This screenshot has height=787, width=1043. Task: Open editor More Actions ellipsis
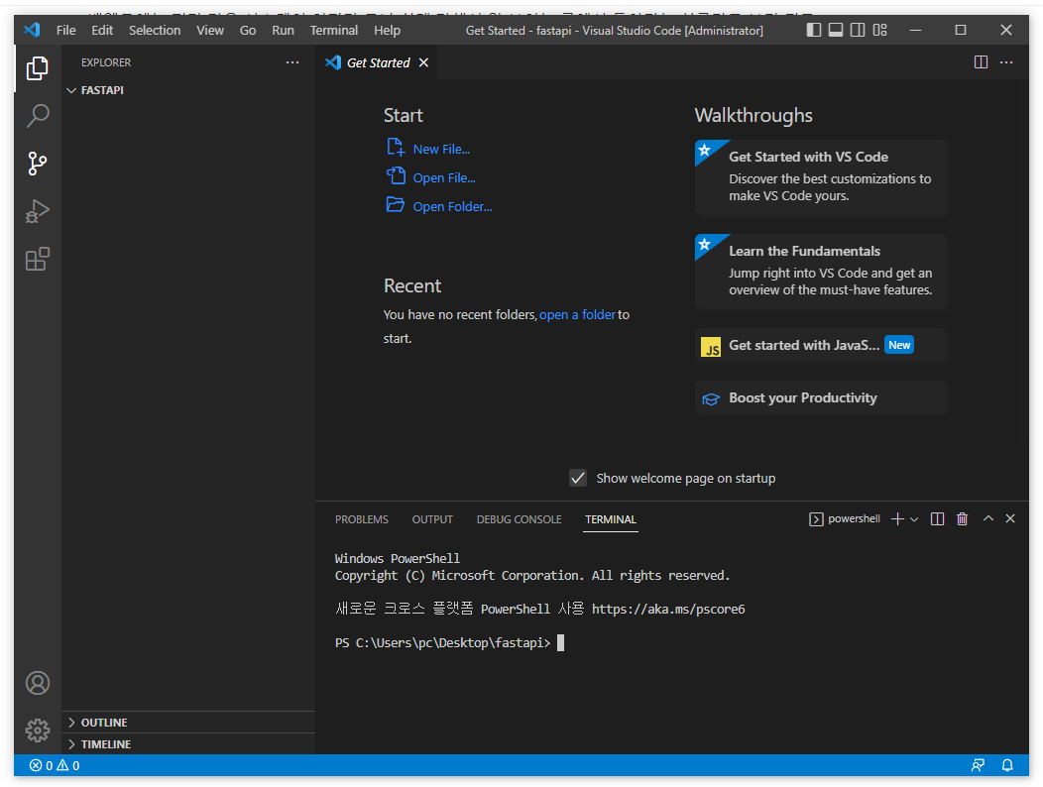tap(1006, 62)
